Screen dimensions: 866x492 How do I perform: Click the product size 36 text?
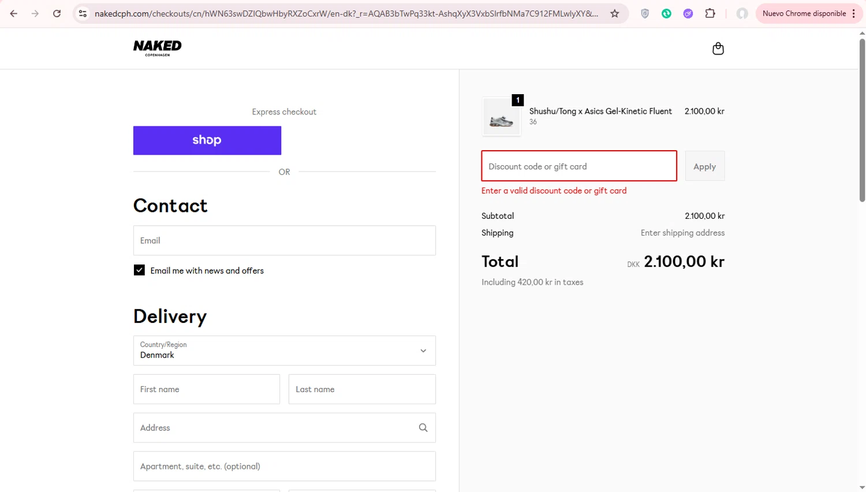pyautogui.click(x=533, y=122)
